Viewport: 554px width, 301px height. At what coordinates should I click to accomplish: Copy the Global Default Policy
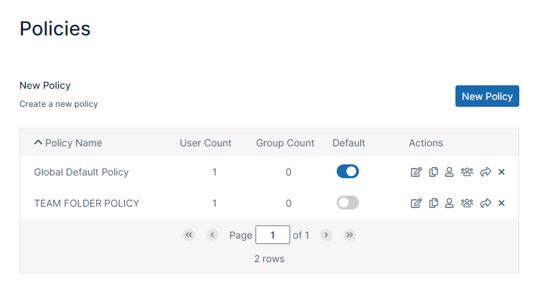pos(433,172)
